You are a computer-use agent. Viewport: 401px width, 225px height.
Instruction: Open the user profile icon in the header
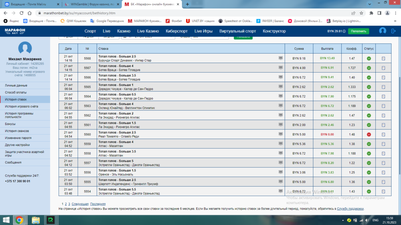click(x=383, y=31)
